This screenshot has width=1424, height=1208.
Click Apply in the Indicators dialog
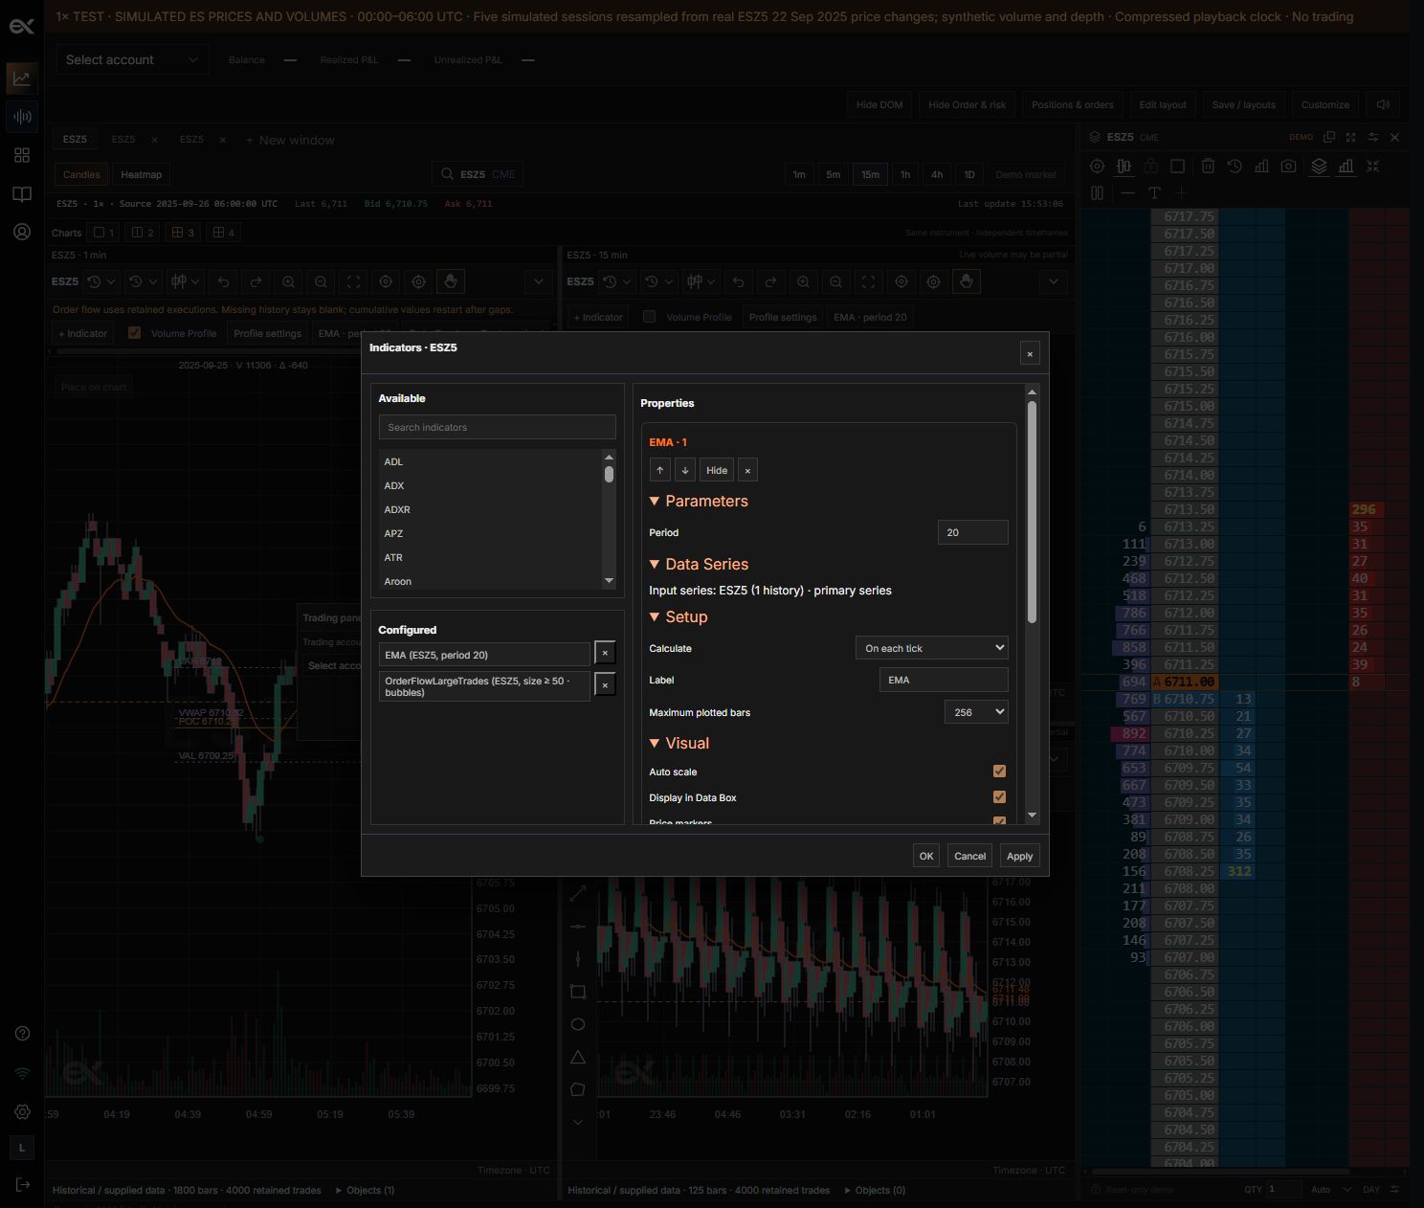click(x=1019, y=856)
